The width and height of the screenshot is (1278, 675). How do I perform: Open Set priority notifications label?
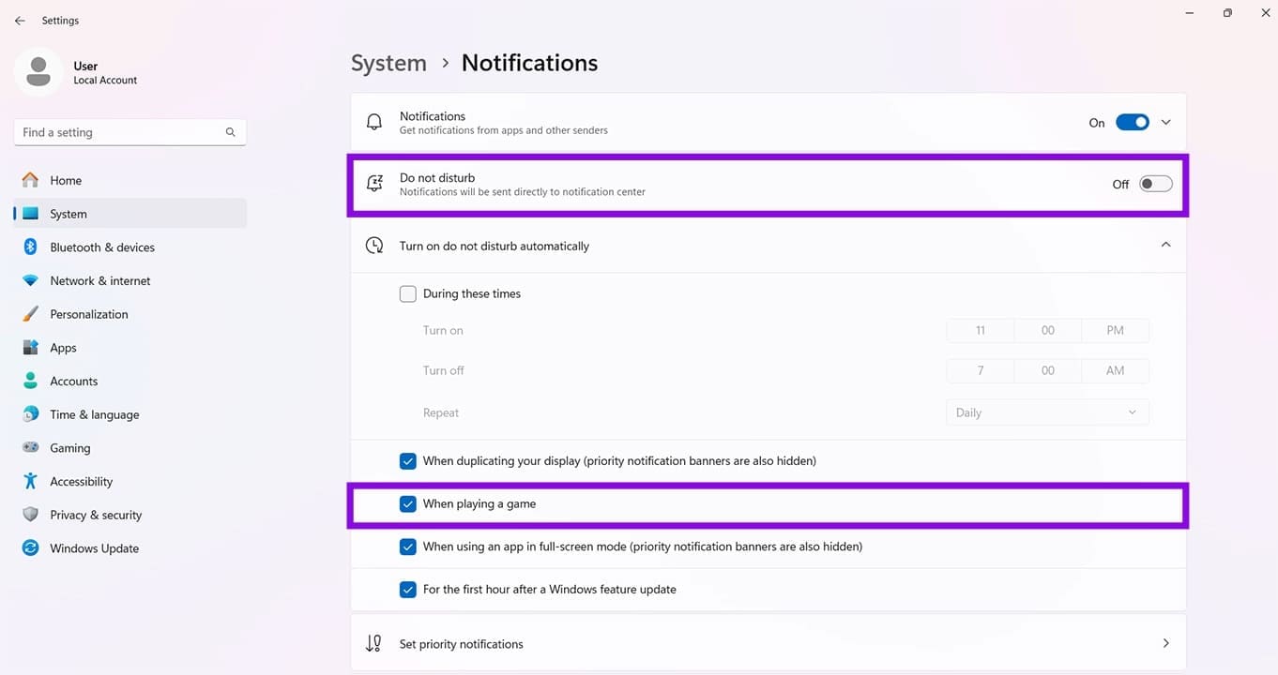[x=462, y=644]
